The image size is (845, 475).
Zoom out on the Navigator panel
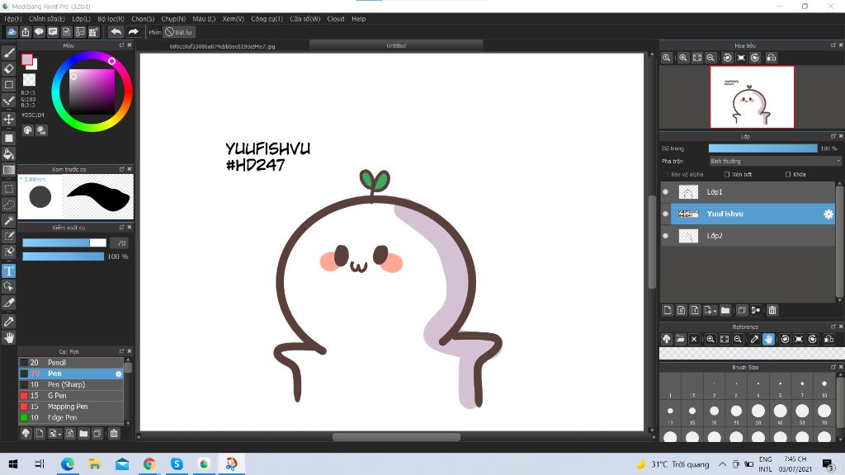click(710, 58)
